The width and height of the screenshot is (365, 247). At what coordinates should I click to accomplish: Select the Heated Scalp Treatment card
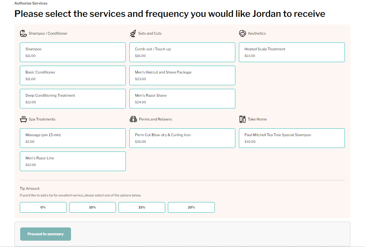[x=292, y=52]
